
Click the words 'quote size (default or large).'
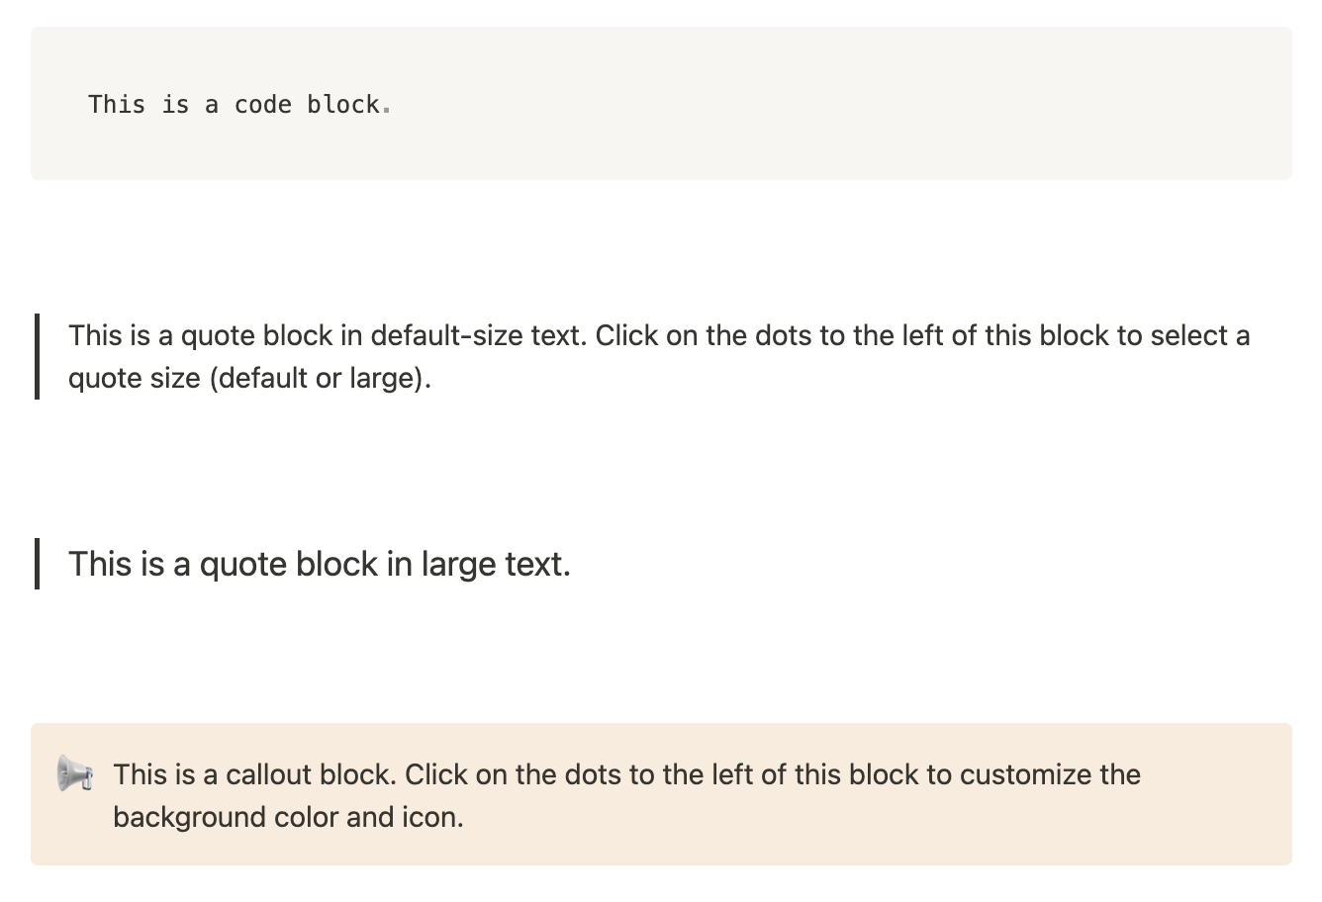pyautogui.click(x=249, y=379)
